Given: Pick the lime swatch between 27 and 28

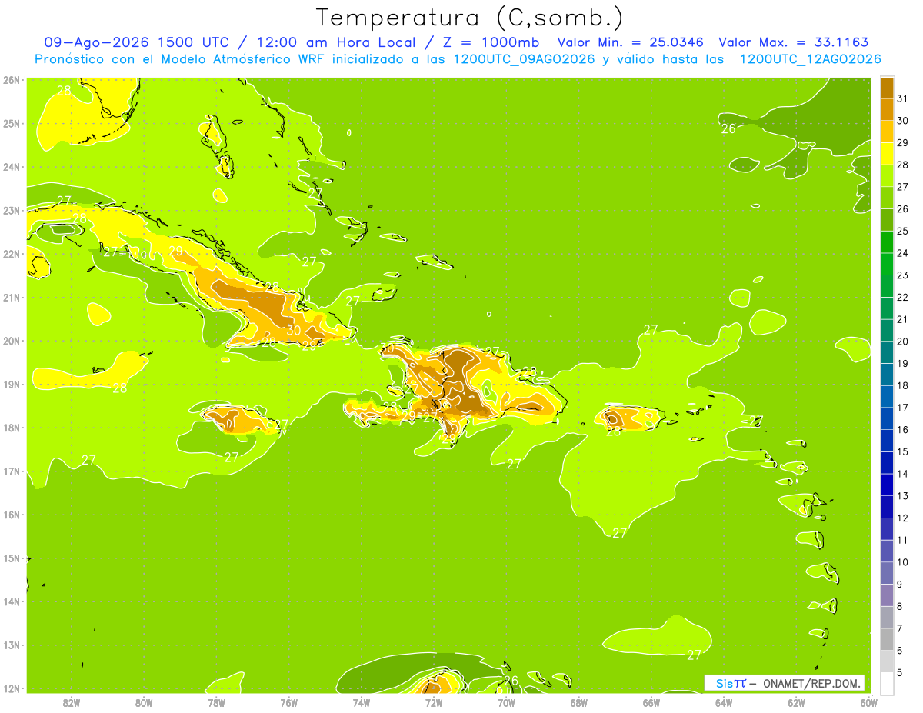Looking at the screenshot, I should 887,175.
